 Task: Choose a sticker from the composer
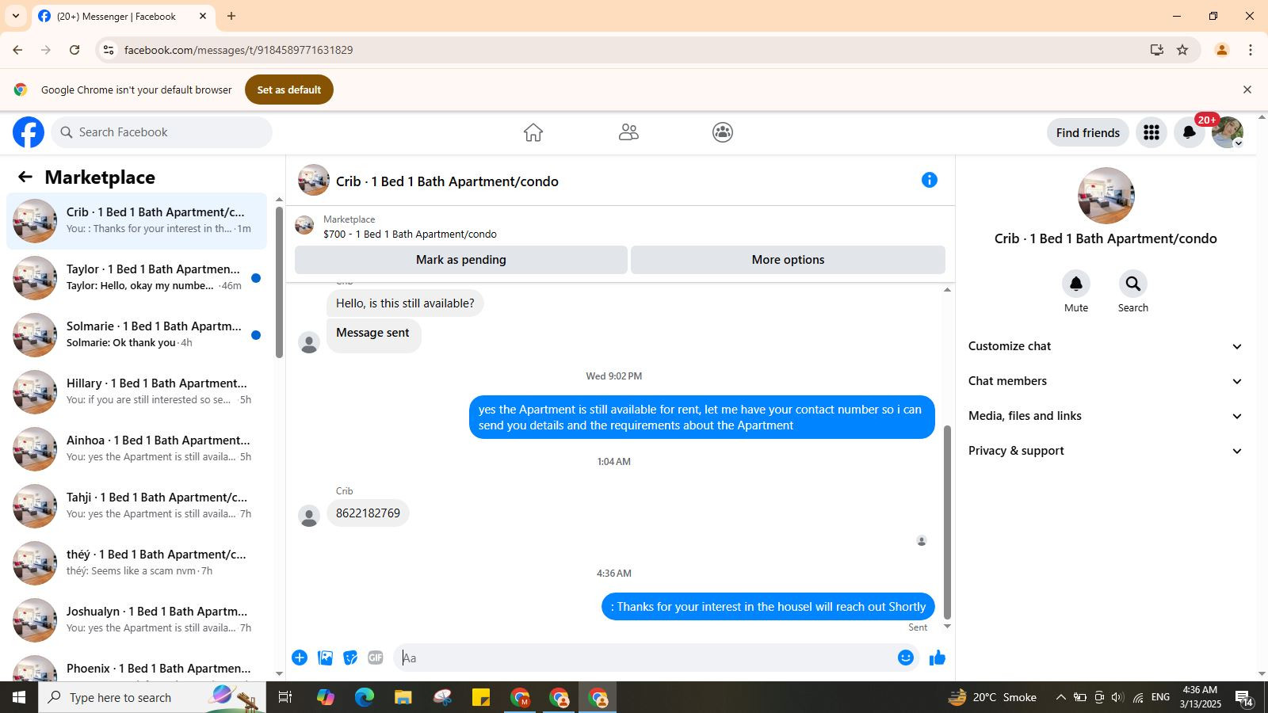tap(350, 658)
